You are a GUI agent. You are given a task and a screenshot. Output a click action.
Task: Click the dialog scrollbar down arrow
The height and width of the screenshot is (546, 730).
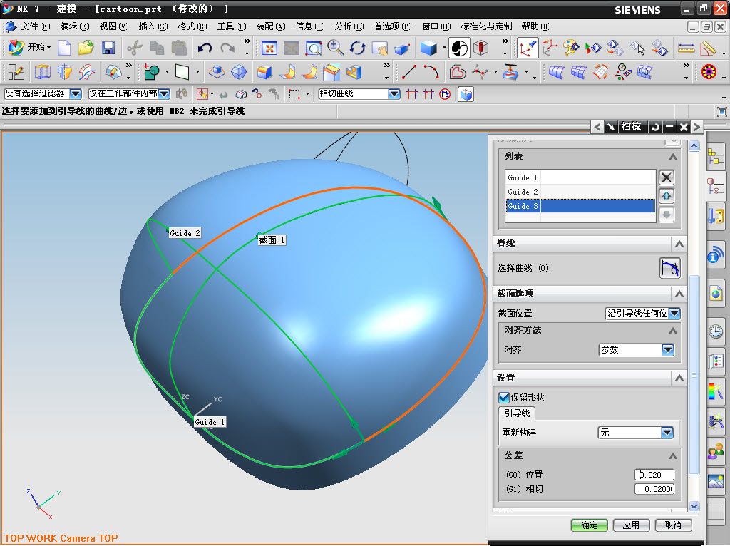coord(694,506)
